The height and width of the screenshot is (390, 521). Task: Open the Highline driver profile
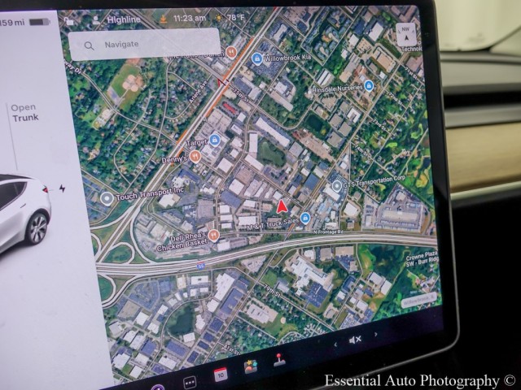[124, 19]
